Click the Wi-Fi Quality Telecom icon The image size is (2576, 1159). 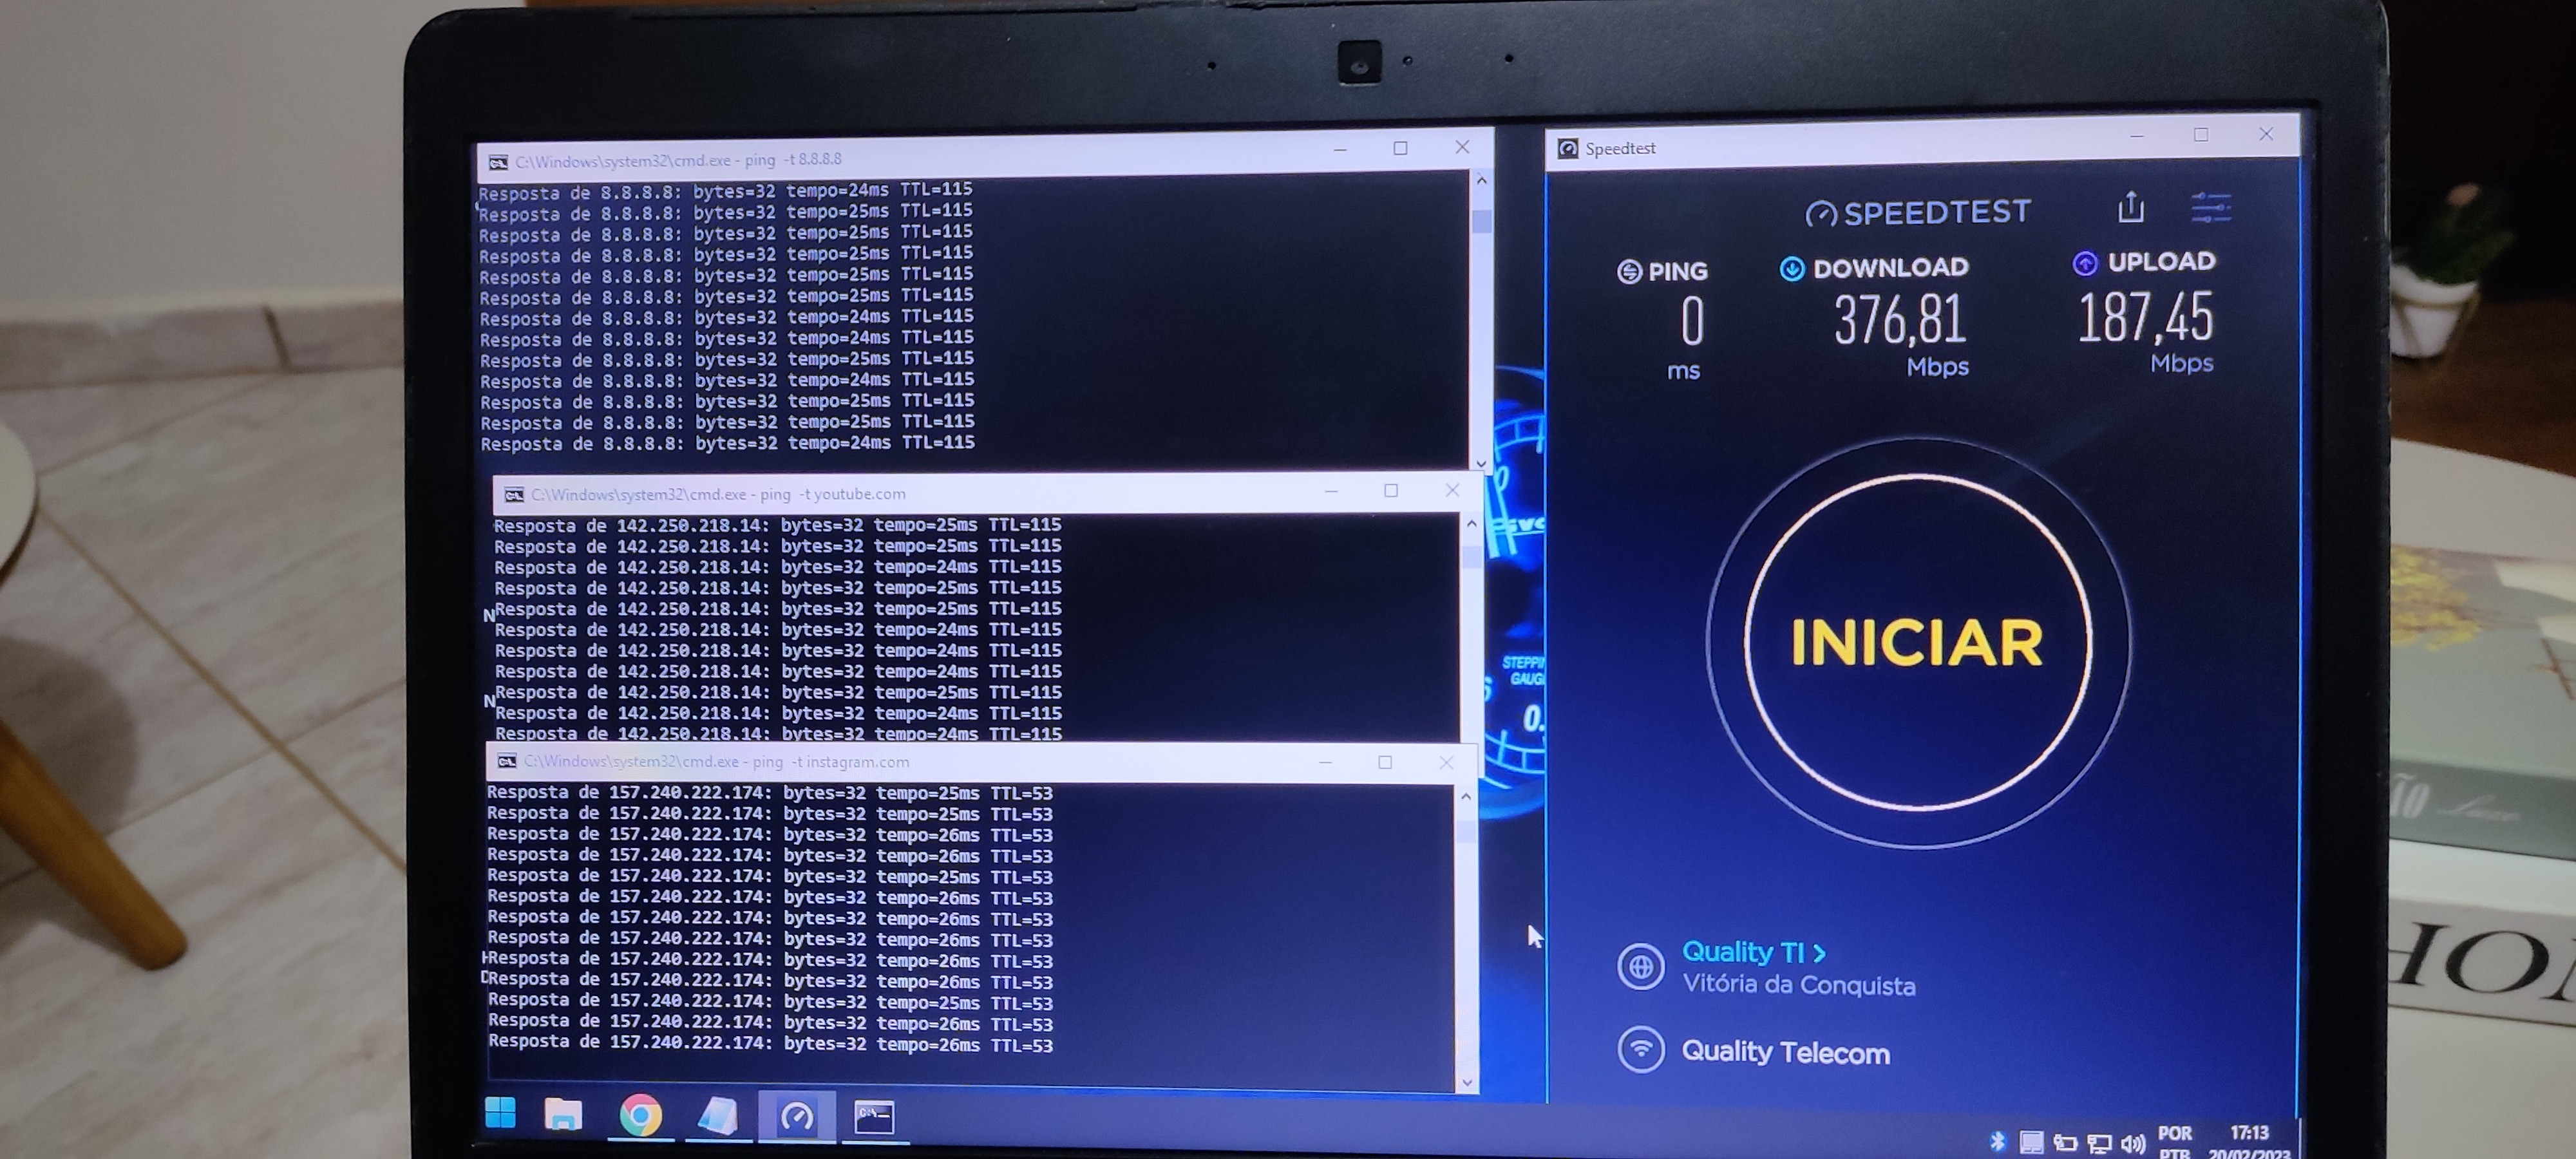click(1640, 1049)
